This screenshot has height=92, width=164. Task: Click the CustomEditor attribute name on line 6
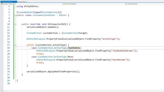tap(25, 12)
